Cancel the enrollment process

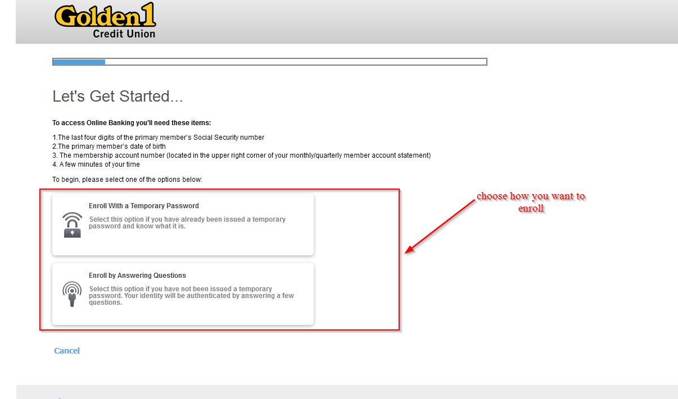[x=67, y=351]
